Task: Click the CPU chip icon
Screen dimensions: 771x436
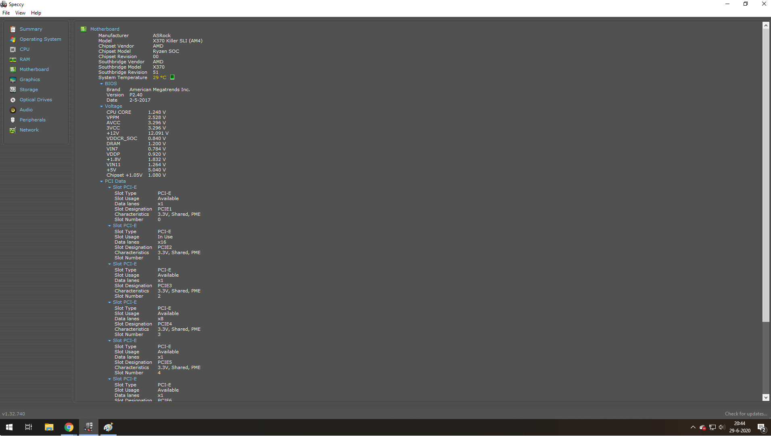Action: point(13,49)
